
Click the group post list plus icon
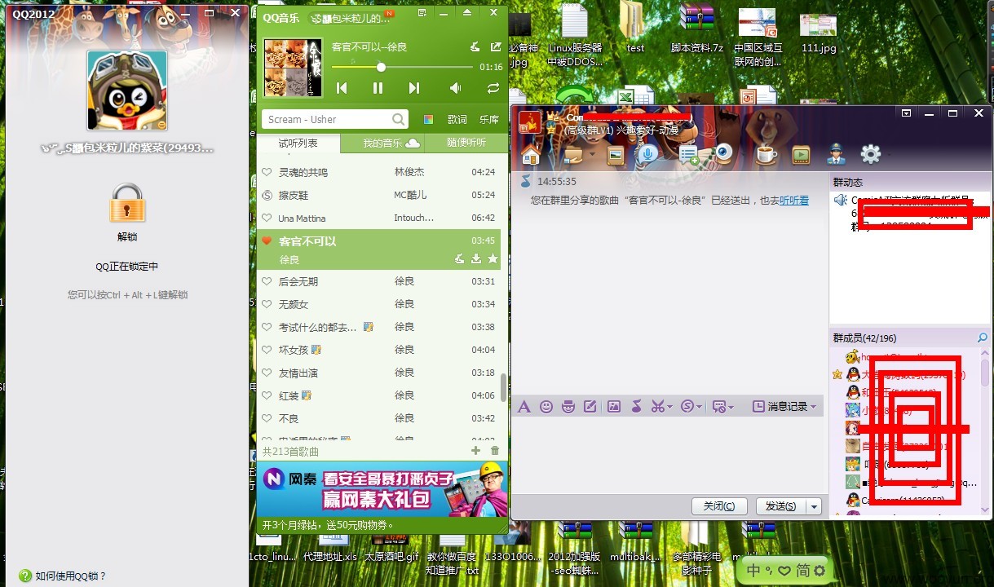coord(689,155)
